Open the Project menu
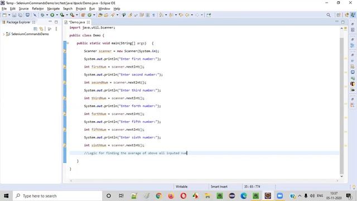The height and width of the screenshot is (201, 357). click(x=81, y=9)
